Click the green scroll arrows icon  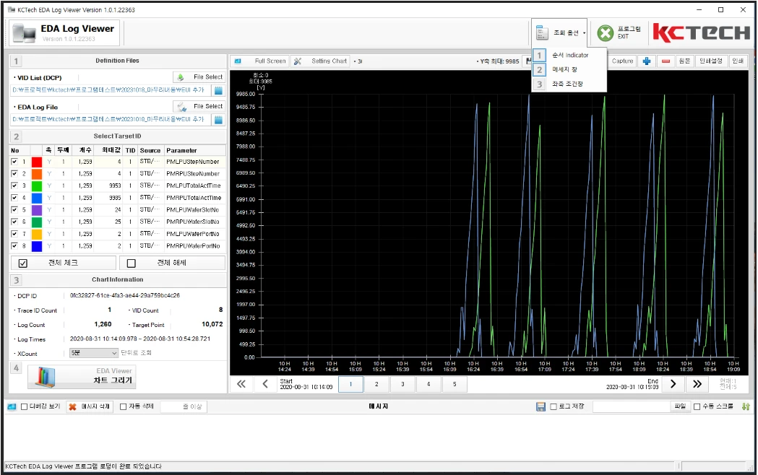746,407
